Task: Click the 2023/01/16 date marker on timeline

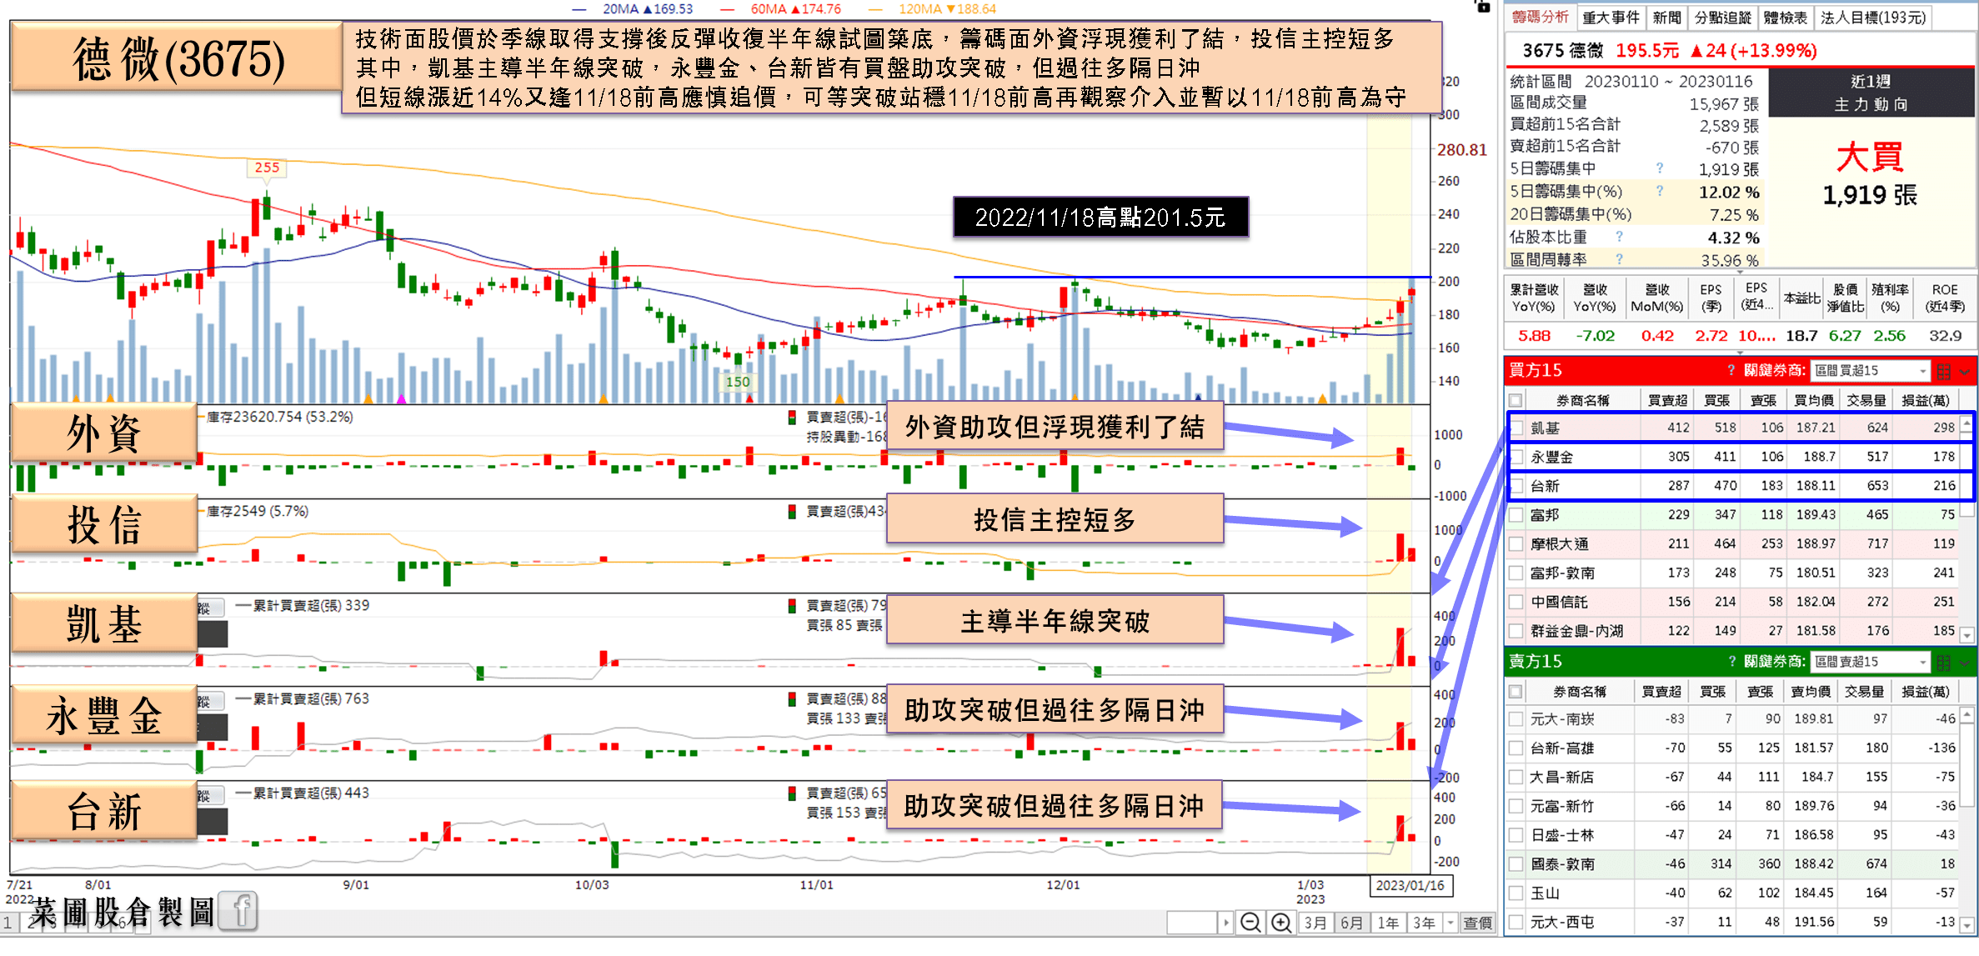Action: [x=1410, y=885]
